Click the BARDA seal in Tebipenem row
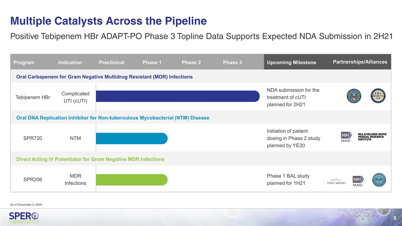Viewport: 402px width, 226px height. coord(378,96)
